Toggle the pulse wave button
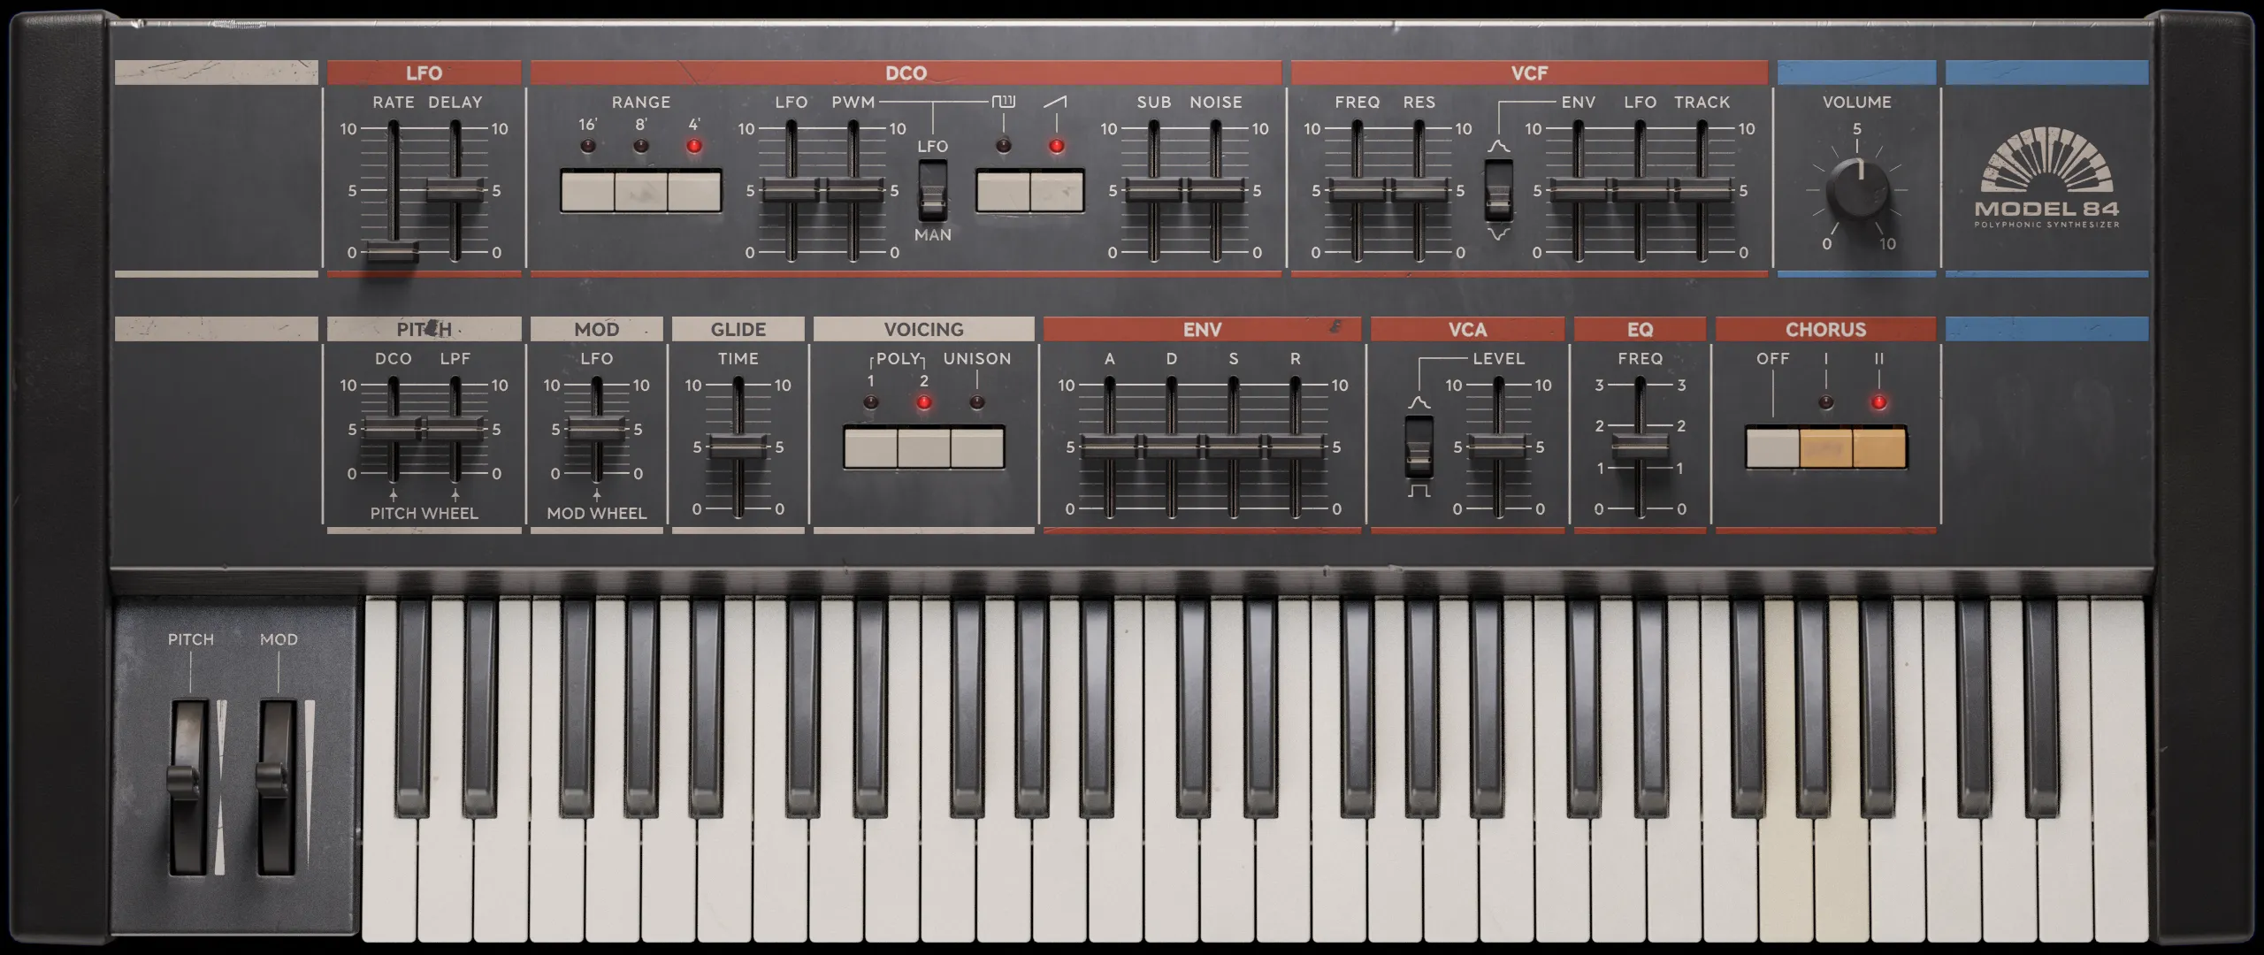 pos(1003,191)
